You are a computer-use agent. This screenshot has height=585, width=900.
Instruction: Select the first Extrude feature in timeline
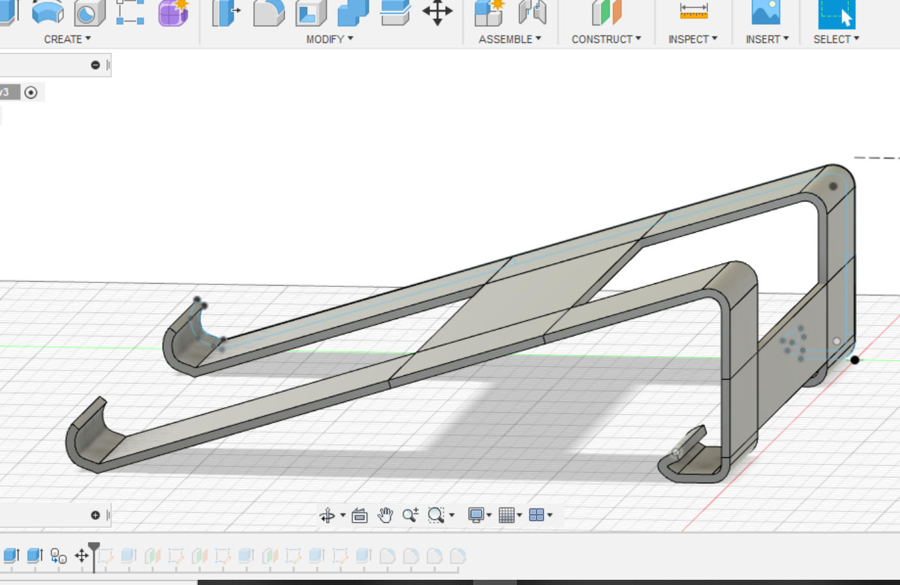11,556
